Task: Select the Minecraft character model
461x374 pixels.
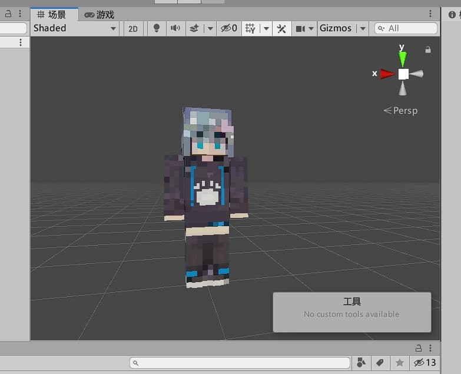Action: click(x=206, y=197)
